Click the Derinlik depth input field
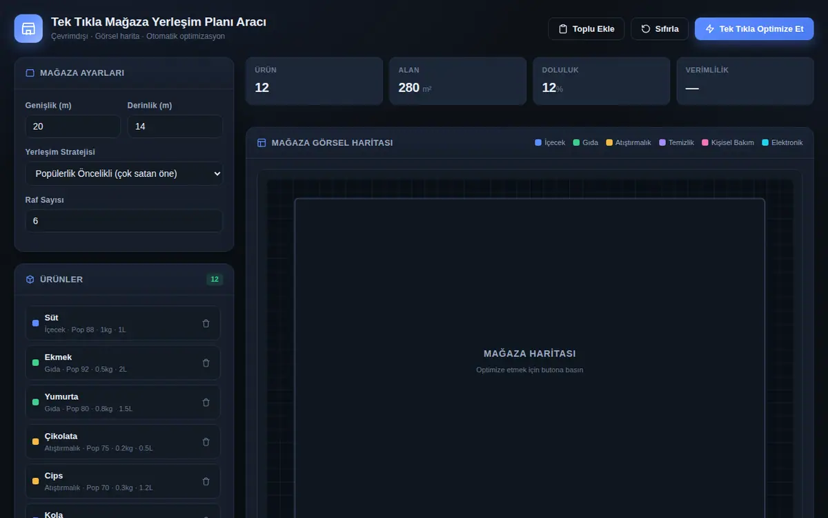The image size is (828, 518). tap(175, 126)
